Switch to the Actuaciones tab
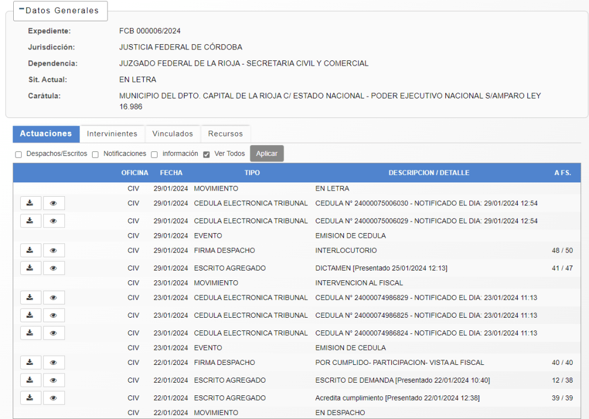 pos(46,134)
